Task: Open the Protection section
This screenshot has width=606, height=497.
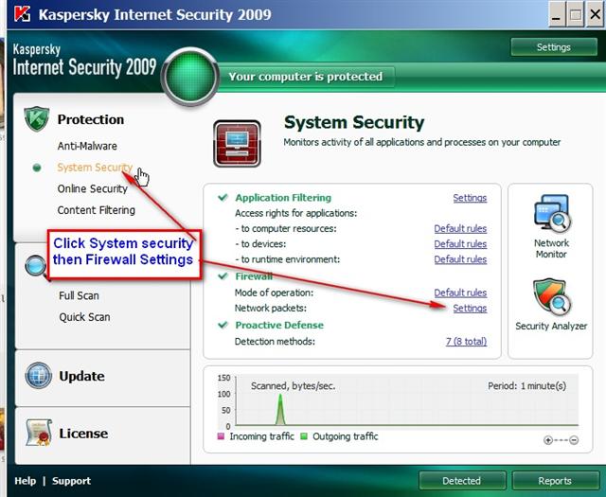Action: tap(91, 119)
